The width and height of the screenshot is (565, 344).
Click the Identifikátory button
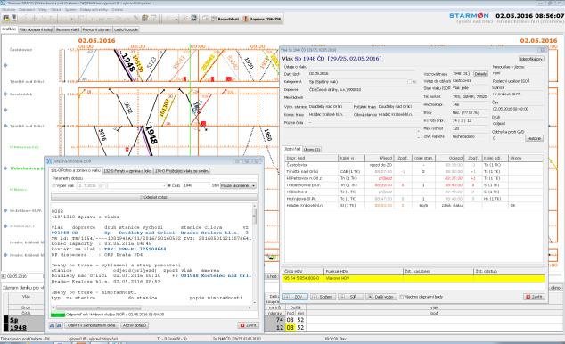tap(531, 59)
